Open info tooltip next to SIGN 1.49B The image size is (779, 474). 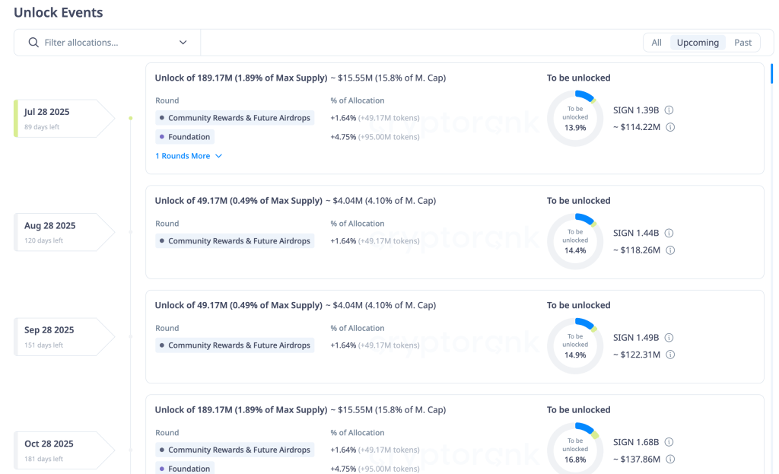tap(669, 337)
